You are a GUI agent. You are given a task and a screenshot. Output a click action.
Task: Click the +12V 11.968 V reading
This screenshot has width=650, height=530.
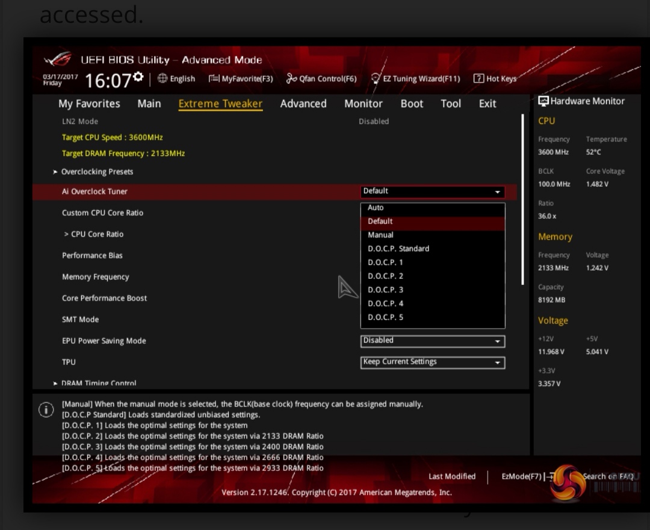tap(551, 352)
